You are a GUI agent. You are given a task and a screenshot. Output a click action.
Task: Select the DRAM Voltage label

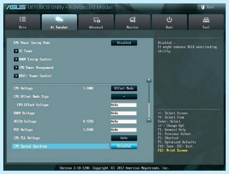pos(24,113)
